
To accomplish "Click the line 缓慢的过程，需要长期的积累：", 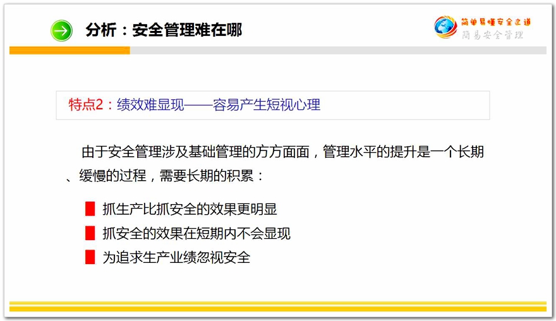I will 172,176.
